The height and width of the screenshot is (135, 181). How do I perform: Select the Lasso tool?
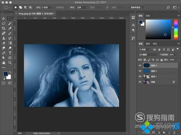(x=3, y=24)
